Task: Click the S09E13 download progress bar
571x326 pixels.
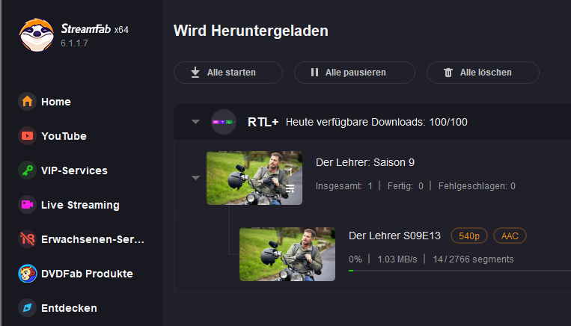Action: (459, 271)
